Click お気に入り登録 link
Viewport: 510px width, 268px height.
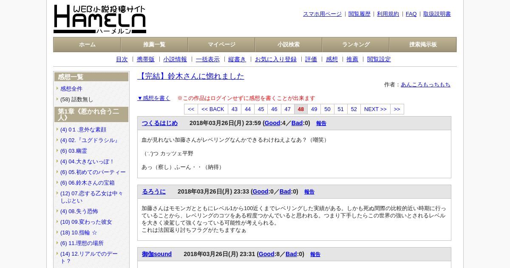pos(276,60)
